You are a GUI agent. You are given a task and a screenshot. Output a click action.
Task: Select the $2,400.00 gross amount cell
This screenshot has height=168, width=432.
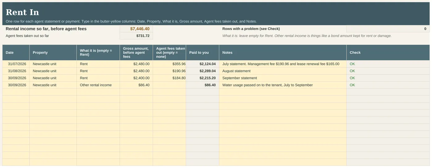point(136,78)
